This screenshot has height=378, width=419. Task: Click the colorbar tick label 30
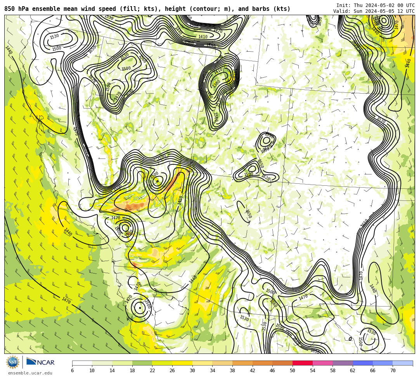[192, 371]
